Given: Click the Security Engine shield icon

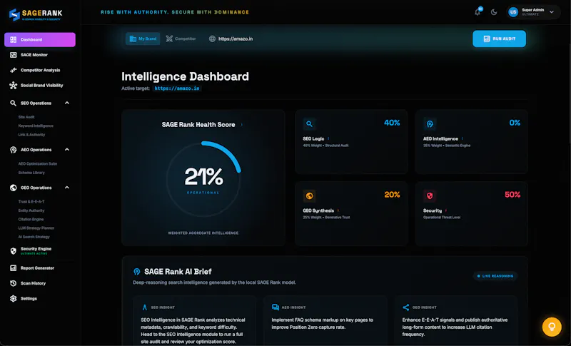Looking at the screenshot, I should tap(13, 250).
